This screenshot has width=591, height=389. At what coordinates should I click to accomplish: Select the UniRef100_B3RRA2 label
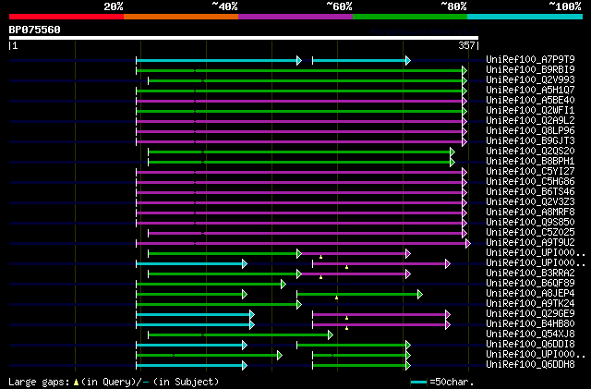[x=530, y=274]
